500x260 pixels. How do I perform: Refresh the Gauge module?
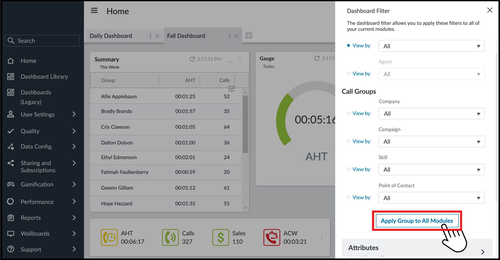[317, 58]
